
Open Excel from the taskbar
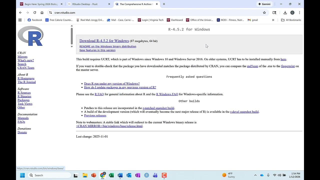coord(111,175)
